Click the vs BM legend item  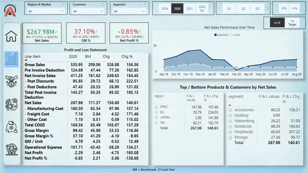click(235, 35)
